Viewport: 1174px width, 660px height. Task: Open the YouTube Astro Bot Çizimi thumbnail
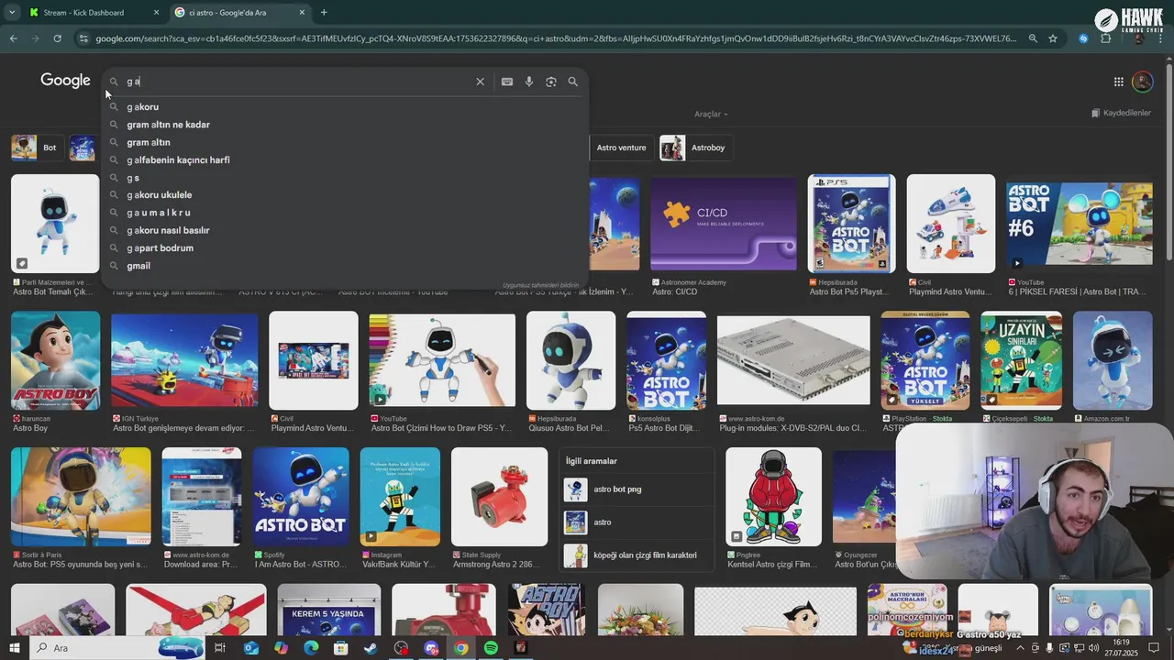442,360
